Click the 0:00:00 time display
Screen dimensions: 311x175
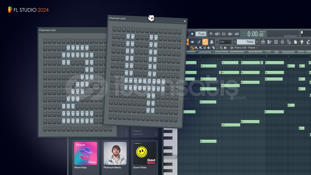point(255,34)
